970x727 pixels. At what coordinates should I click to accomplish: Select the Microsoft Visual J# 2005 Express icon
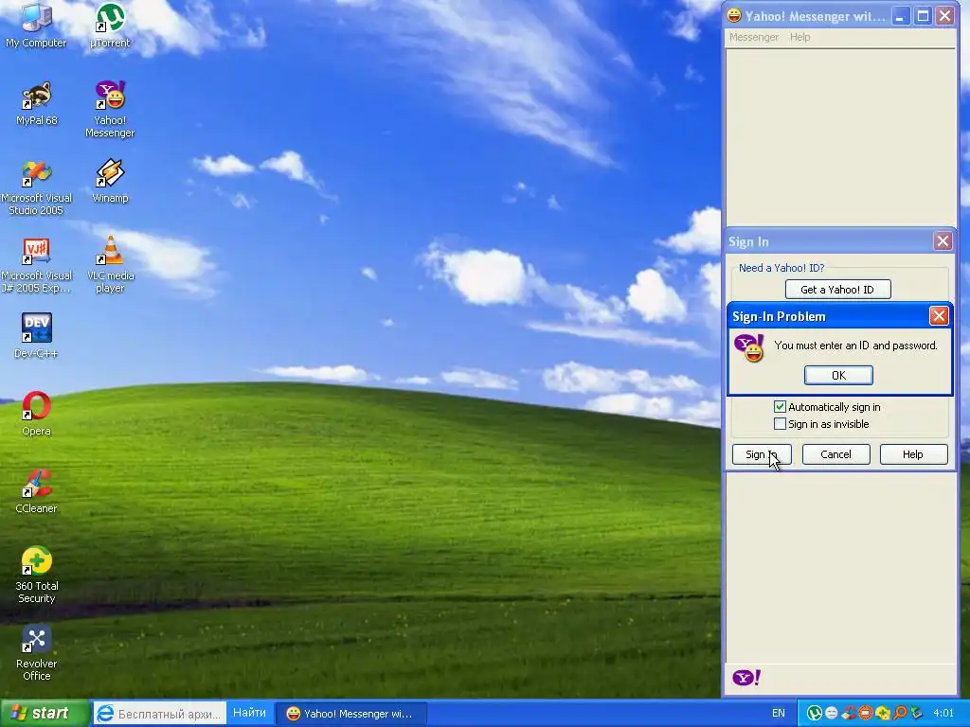[36, 265]
